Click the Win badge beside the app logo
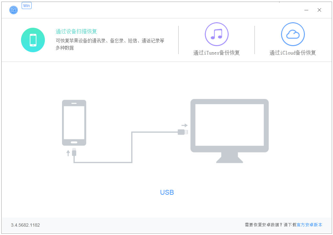Screen dimensions: 333x235 (x=26, y=6)
